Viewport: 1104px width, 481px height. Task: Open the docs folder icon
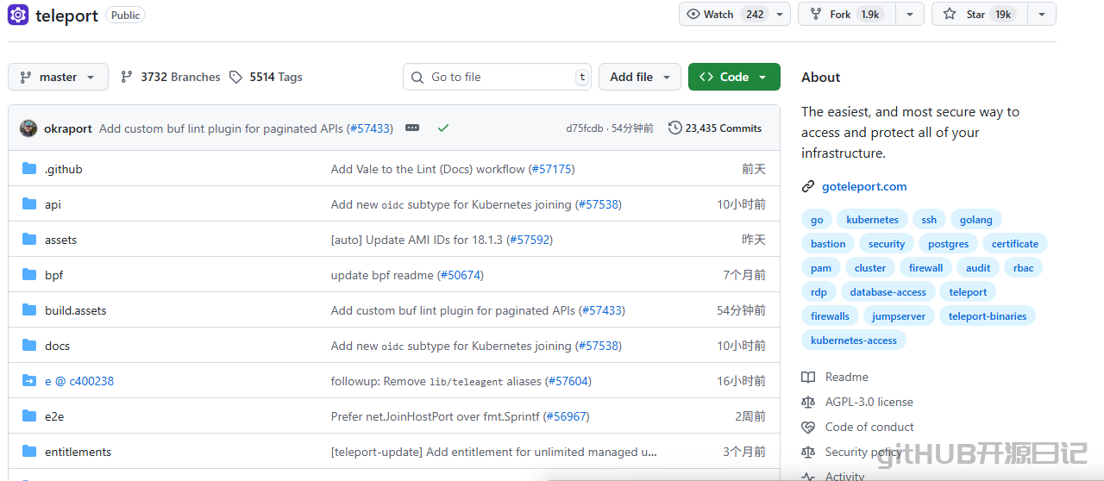coord(29,345)
